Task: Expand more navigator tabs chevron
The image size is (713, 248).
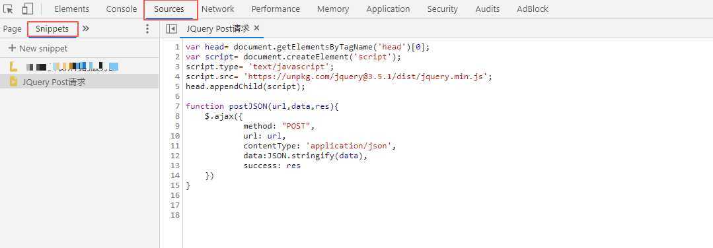Action: pos(85,28)
